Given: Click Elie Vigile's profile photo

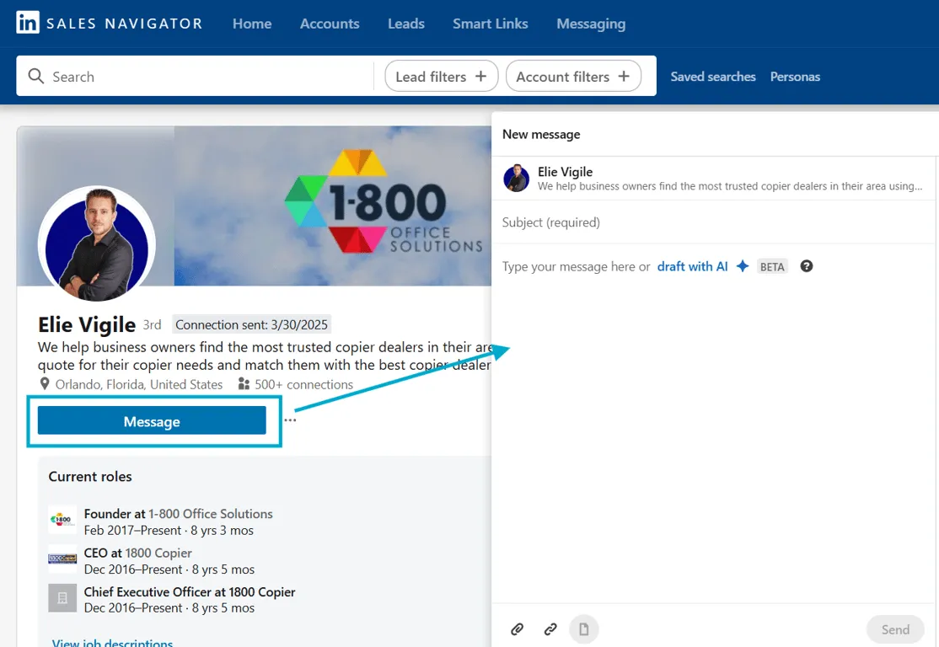Looking at the screenshot, I should point(96,243).
